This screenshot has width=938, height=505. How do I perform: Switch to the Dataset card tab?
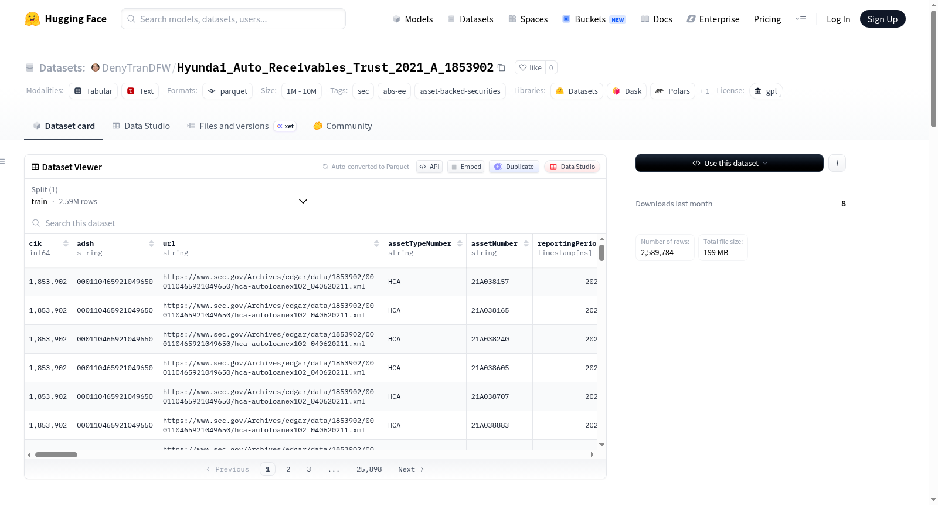click(64, 126)
